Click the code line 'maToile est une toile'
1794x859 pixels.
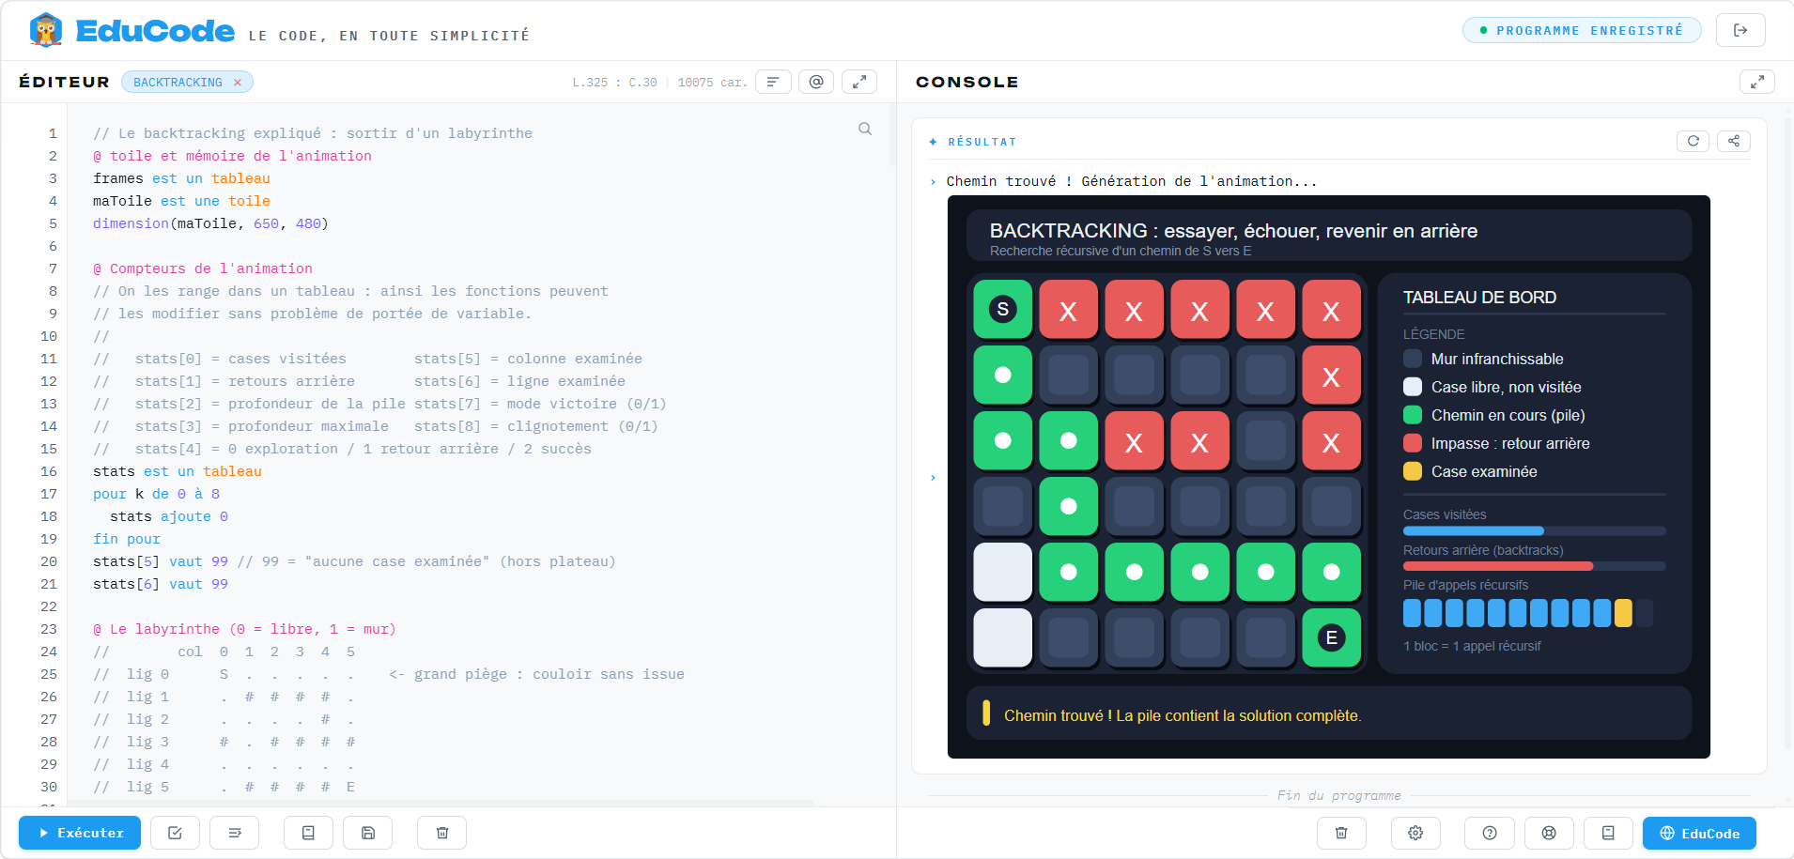pyautogui.click(x=181, y=201)
